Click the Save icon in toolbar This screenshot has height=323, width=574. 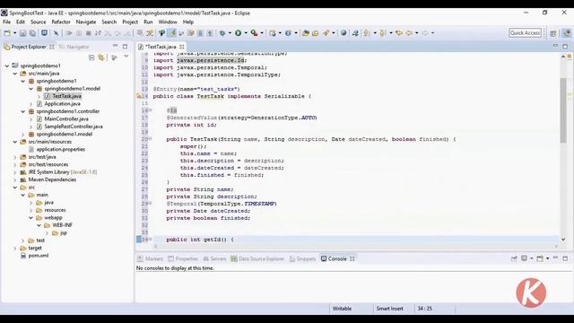(x=22, y=33)
